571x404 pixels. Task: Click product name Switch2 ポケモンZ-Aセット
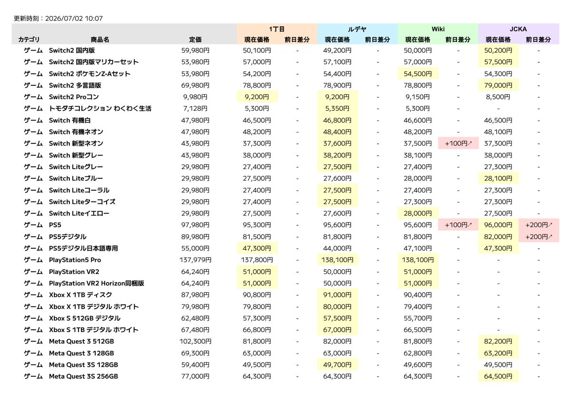pos(89,73)
